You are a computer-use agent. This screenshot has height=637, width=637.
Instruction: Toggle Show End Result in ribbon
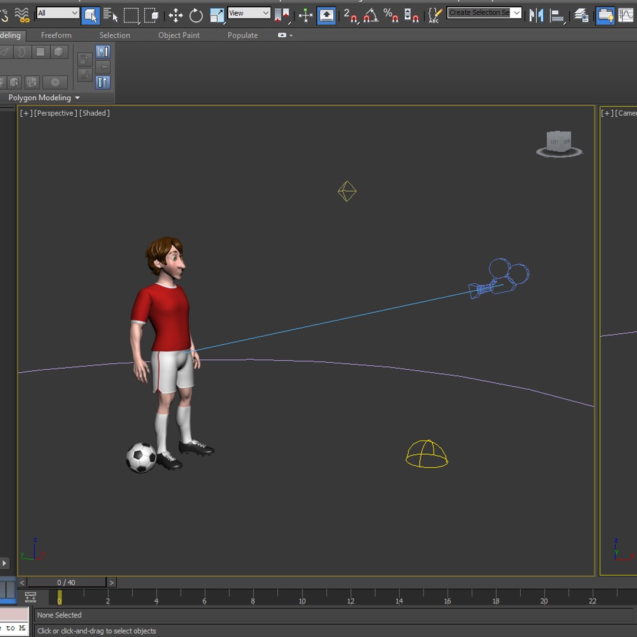103,83
